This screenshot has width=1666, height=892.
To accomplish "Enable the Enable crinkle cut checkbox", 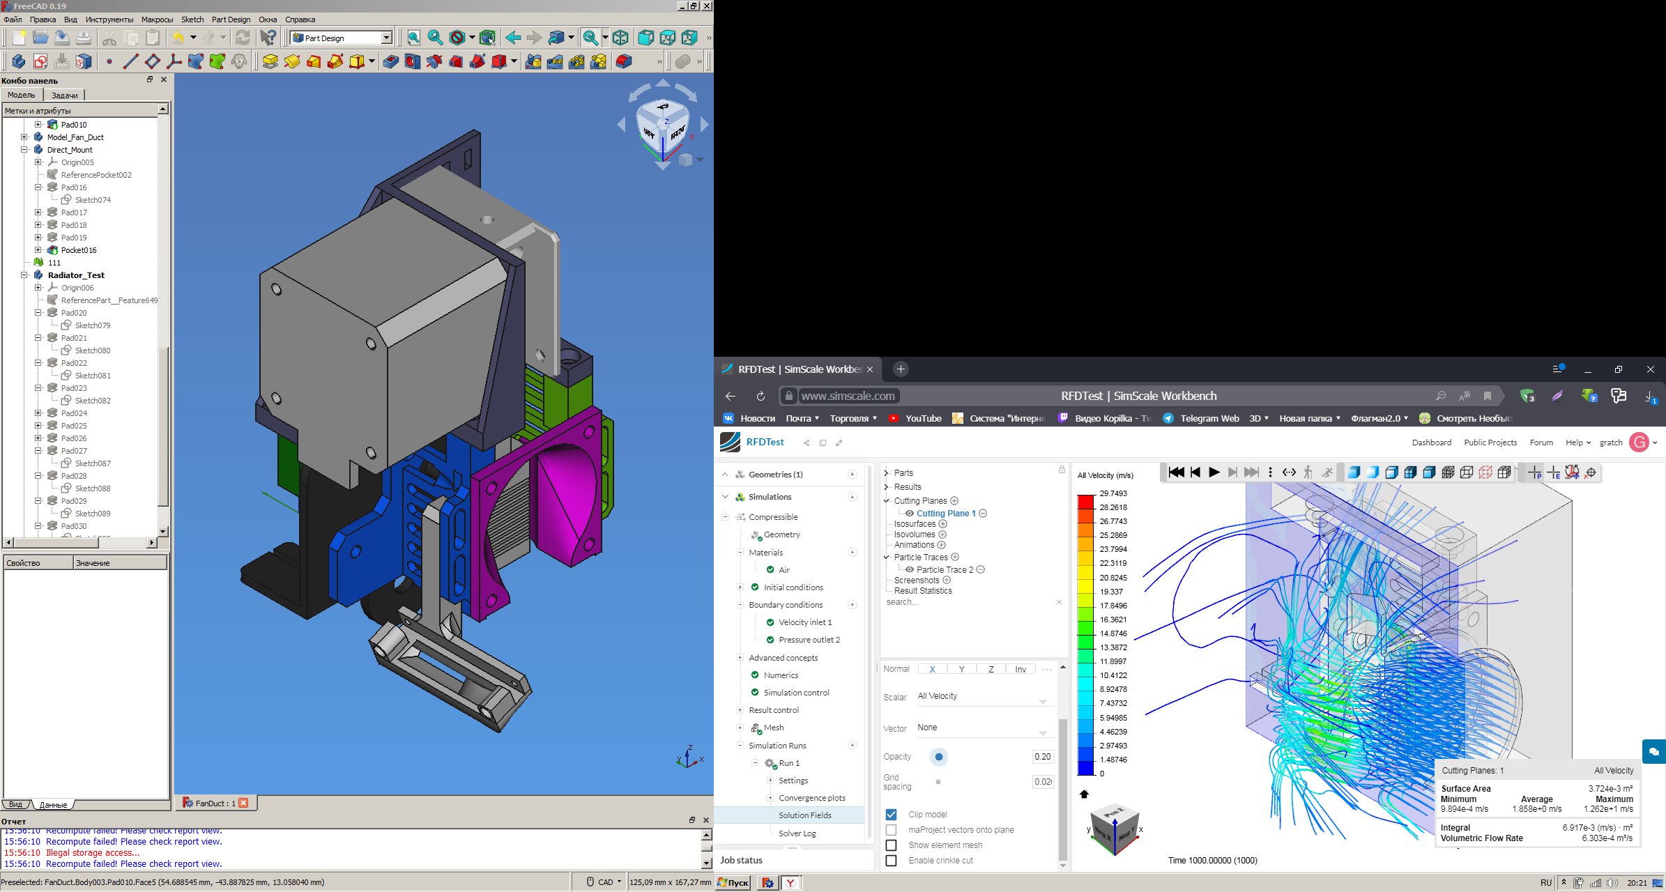I will tap(891, 861).
